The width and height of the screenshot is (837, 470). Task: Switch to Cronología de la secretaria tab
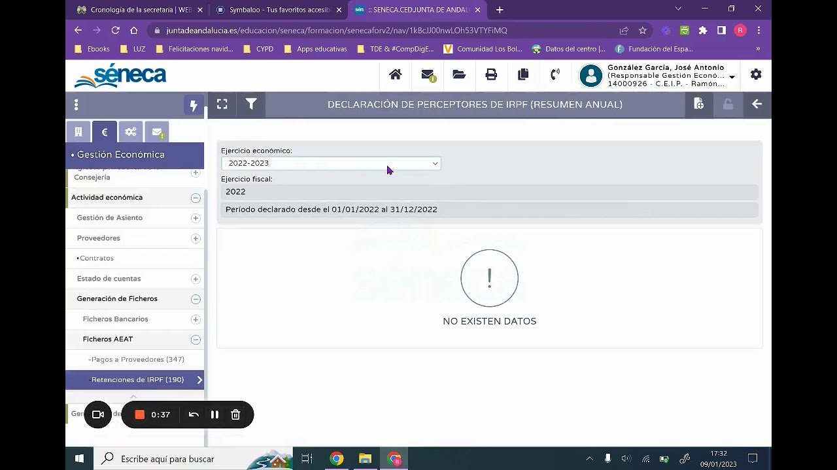tap(141, 10)
